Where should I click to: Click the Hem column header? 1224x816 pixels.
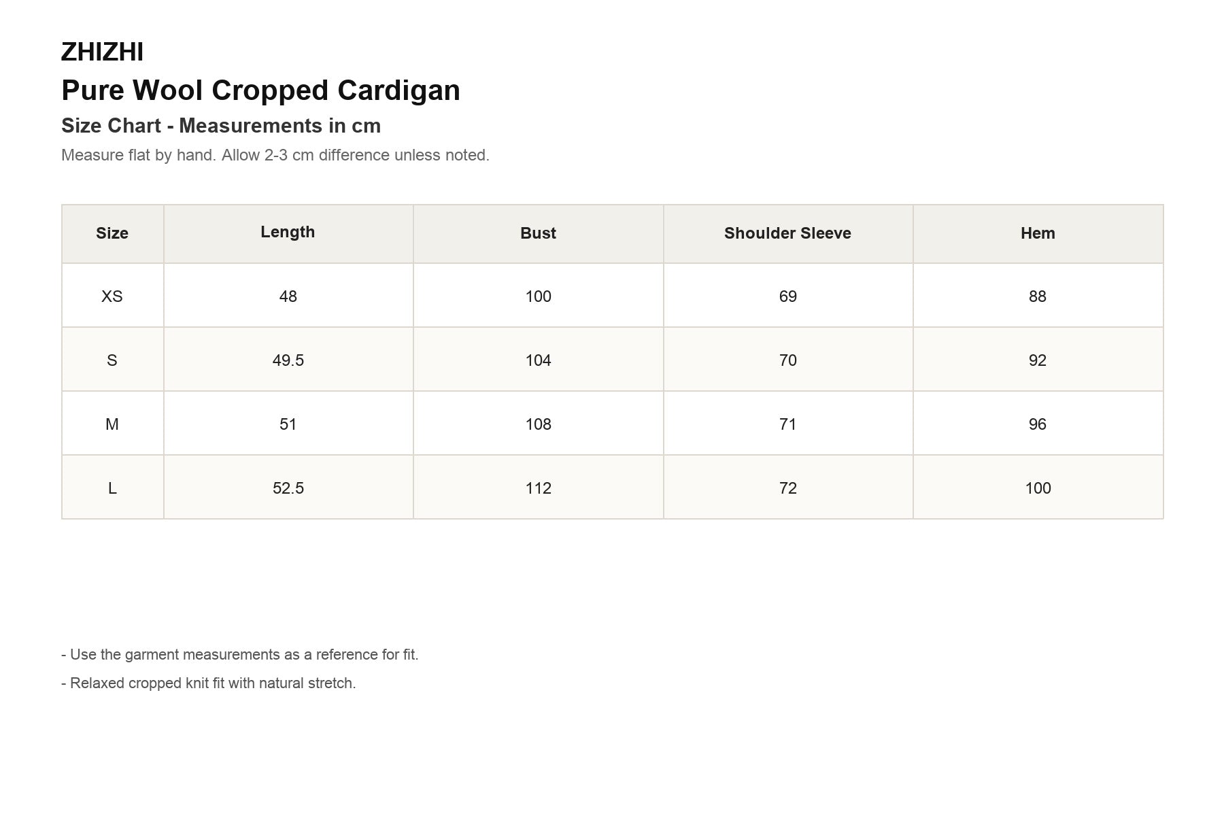pyautogui.click(x=1038, y=233)
